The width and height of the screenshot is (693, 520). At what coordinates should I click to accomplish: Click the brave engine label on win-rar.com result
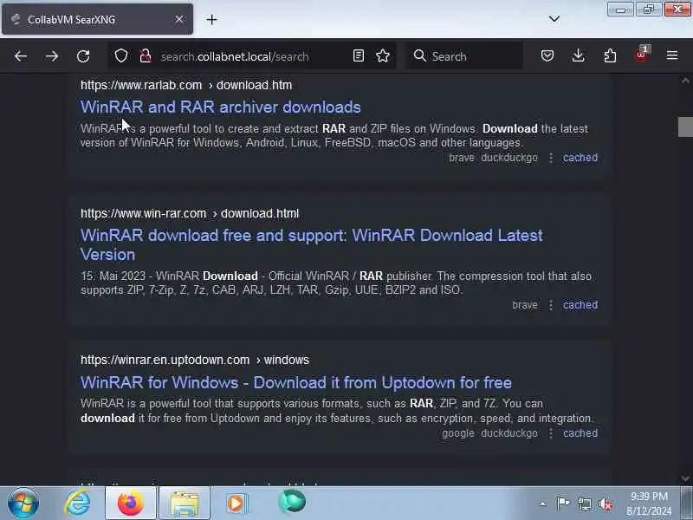coord(525,305)
